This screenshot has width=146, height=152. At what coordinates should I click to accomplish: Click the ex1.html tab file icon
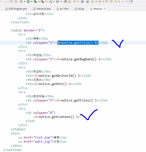pyautogui.click(x=58, y=9)
